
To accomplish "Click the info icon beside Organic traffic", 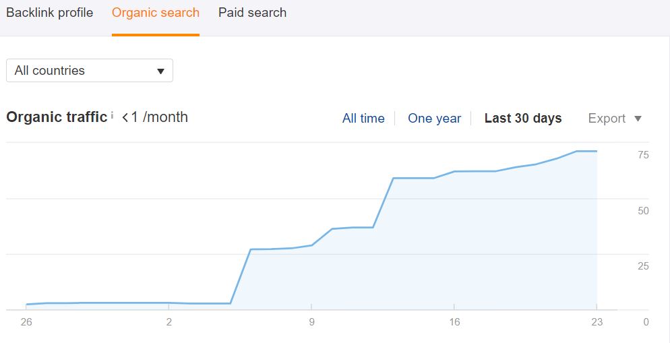I will pyautogui.click(x=112, y=115).
